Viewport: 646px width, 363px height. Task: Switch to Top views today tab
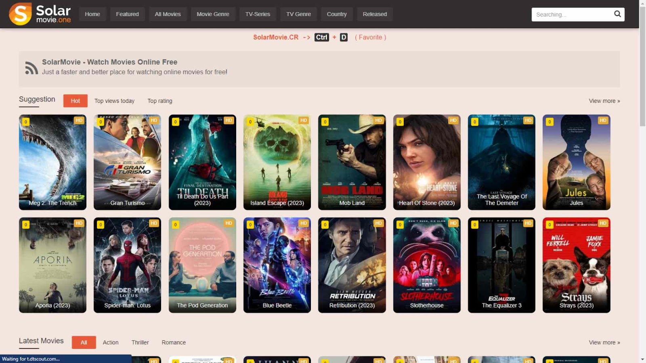[x=115, y=101]
